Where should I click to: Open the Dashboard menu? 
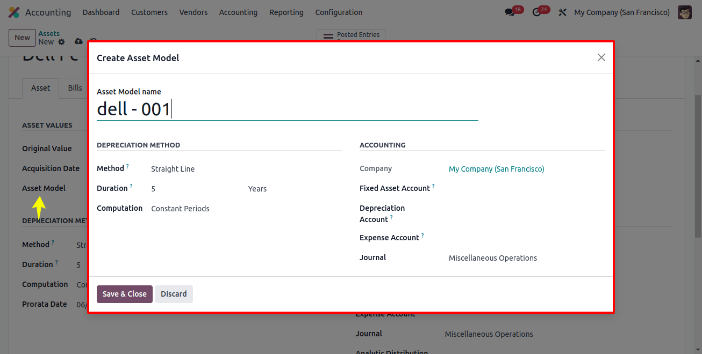coord(101,12)
